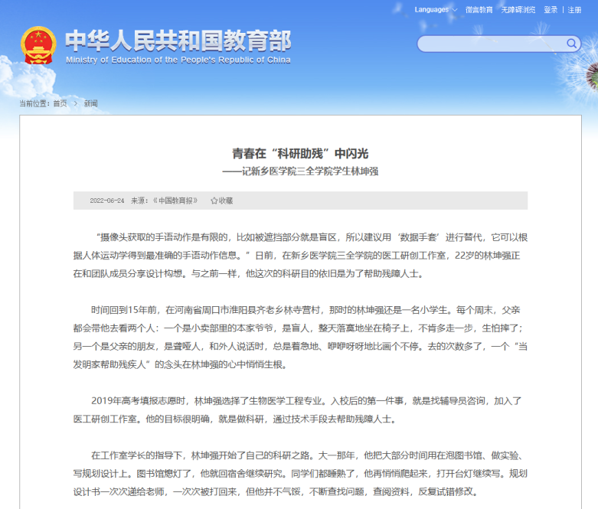Screen dimensions: 598x509
Task: Go to 首页 in breadcrumb
Action: click(x=60, y=103)
